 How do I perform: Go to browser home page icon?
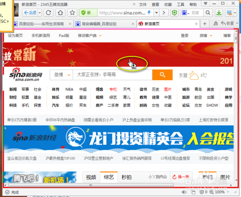60,13
